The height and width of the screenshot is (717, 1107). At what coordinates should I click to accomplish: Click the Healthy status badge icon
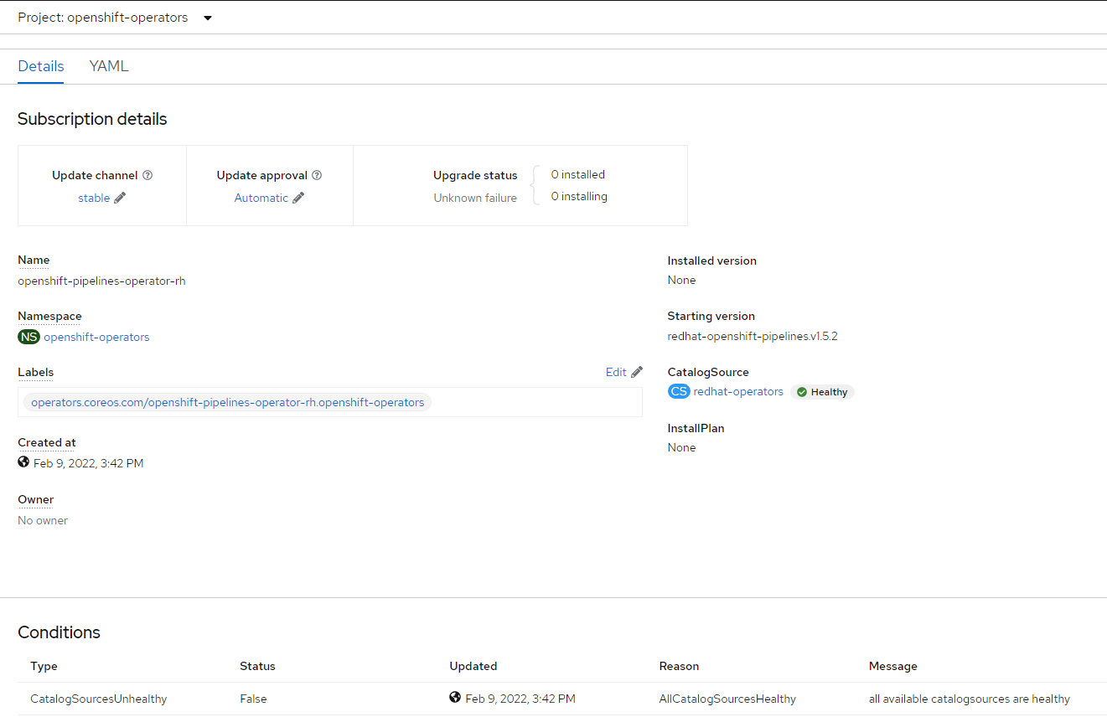803,392
